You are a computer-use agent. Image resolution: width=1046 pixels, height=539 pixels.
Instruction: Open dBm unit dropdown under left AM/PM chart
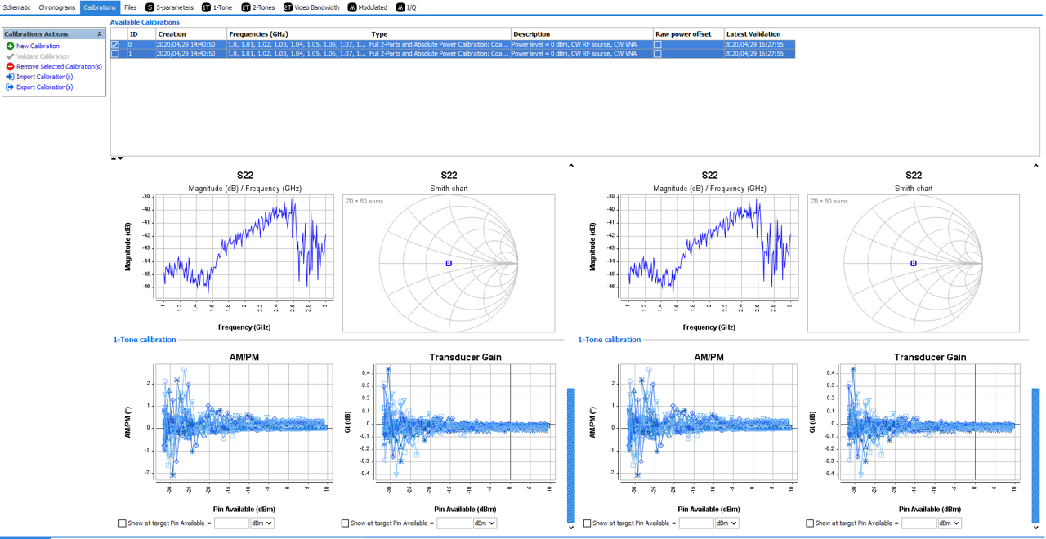click(x=262, y=523)
